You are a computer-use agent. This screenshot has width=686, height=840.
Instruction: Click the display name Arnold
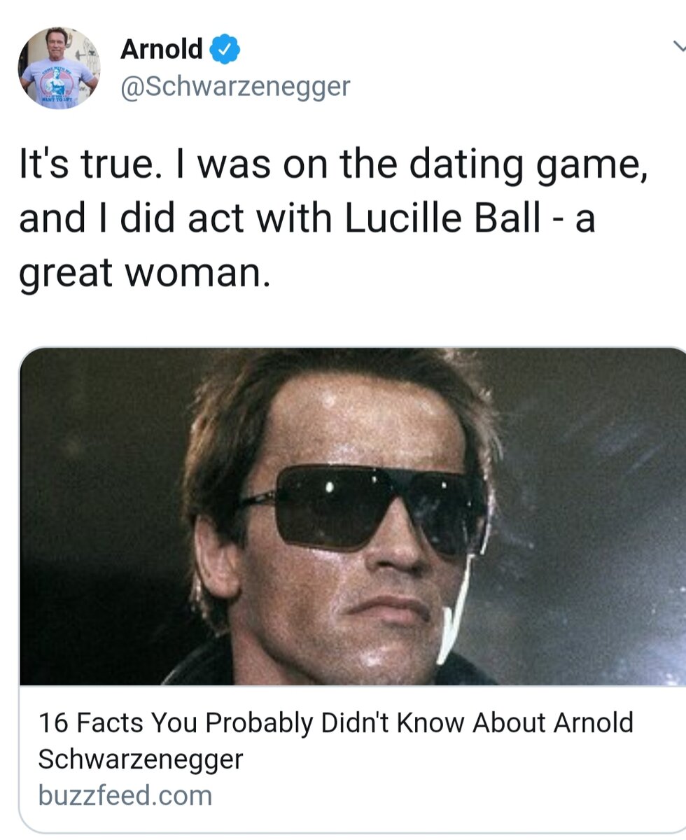161,49
